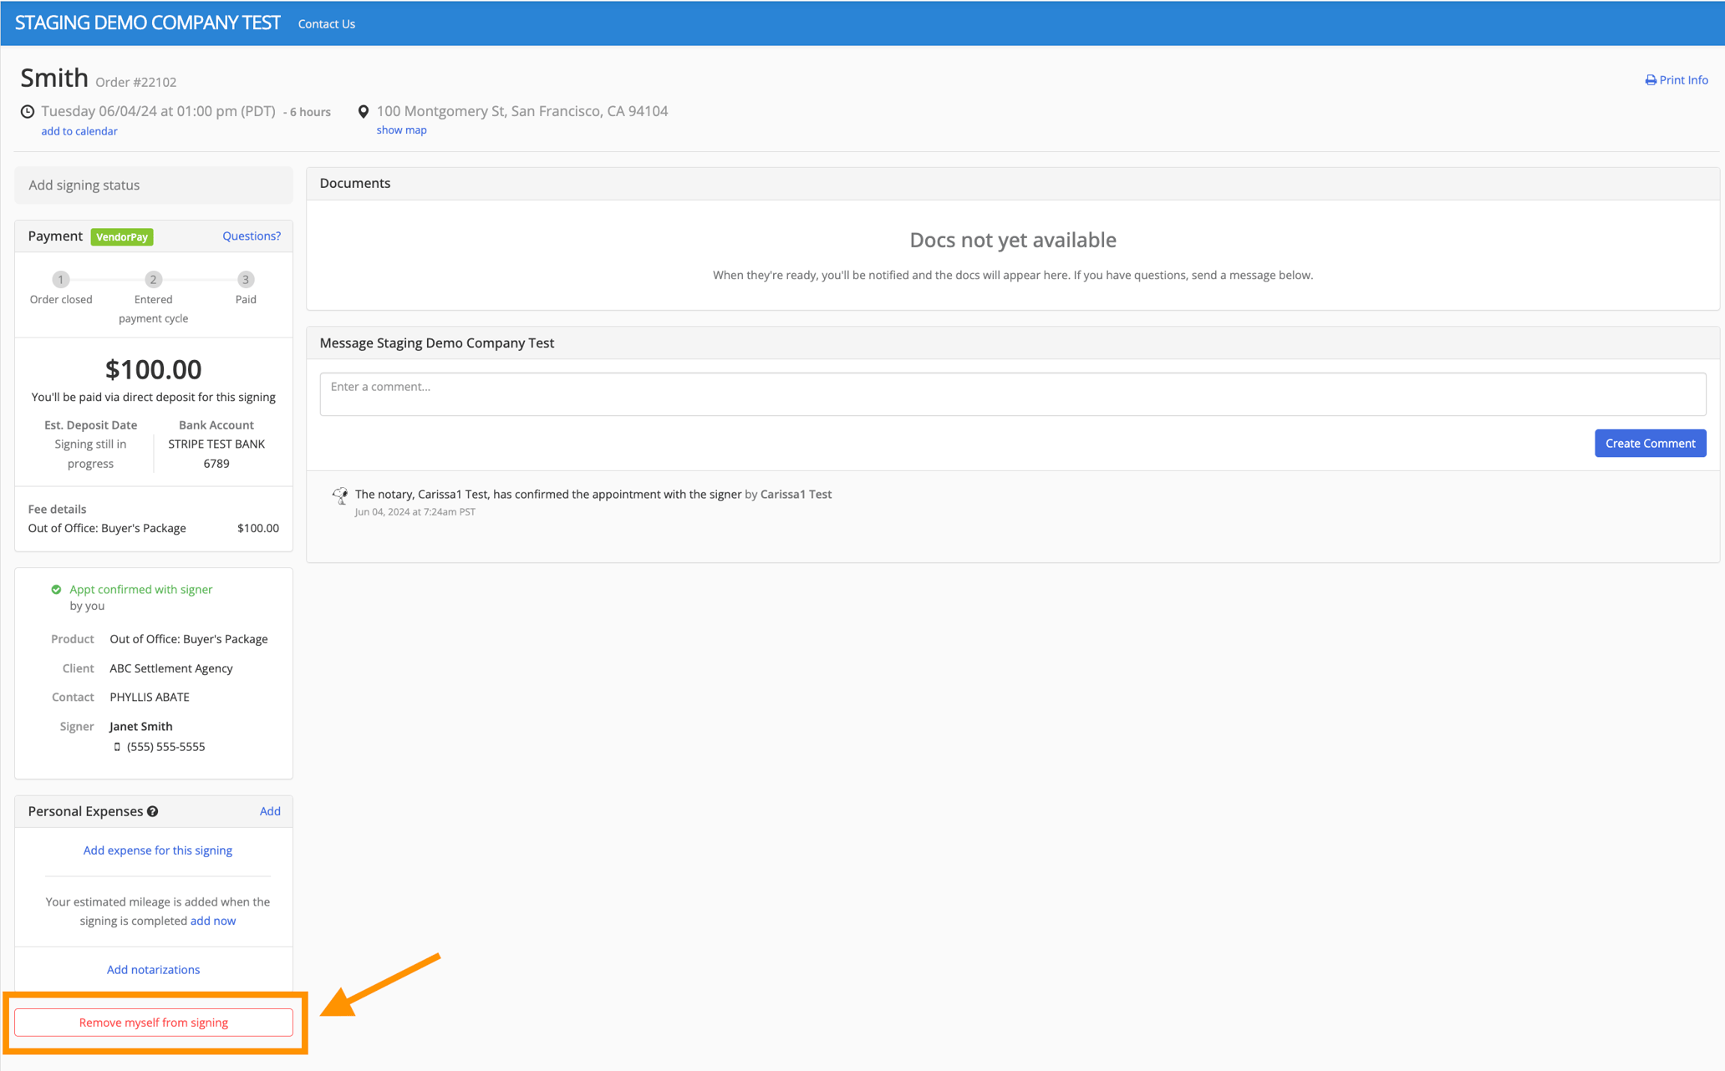Click Out of Office: Buyer's Package fee line
1725x1071 pixels.
pyautogui.click(x=154, y=528)
